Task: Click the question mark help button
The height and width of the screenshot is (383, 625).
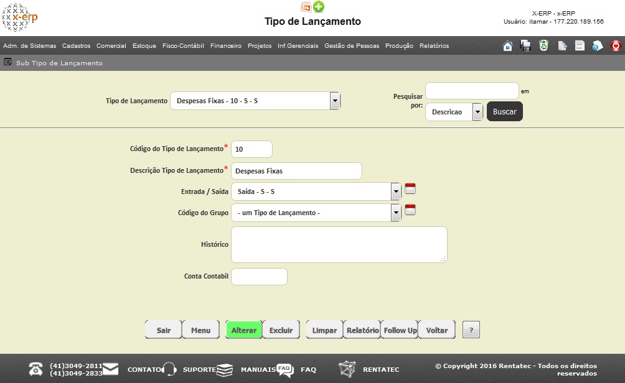Action: coord(471,330)
